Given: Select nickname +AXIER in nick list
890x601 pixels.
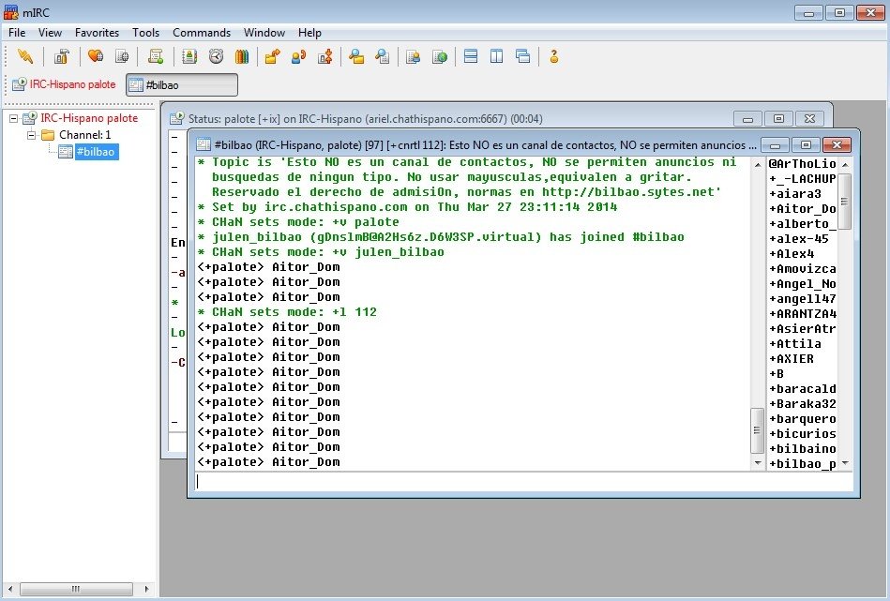Looking at the screenshot, I should click(792, 359).
